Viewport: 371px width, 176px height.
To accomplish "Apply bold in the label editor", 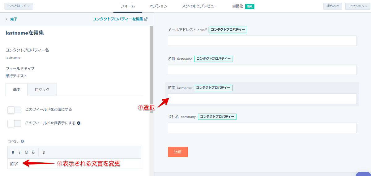I will click(13, 152).
